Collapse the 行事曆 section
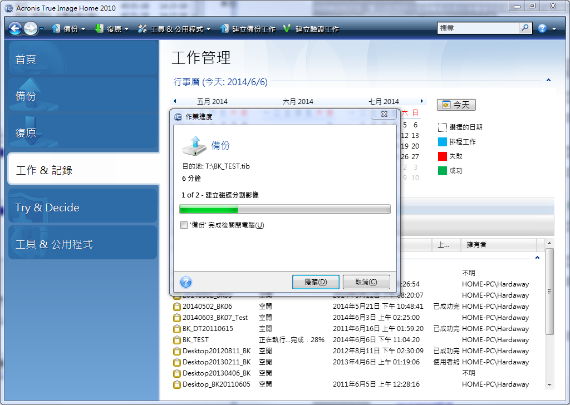This screenshot has width=570, height=405. click(548, 80)
